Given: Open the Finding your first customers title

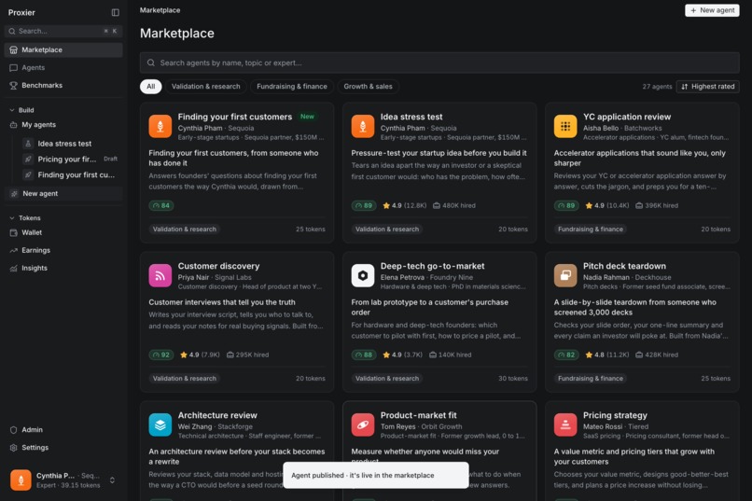Looking at the screenshot, I should 234,117.
